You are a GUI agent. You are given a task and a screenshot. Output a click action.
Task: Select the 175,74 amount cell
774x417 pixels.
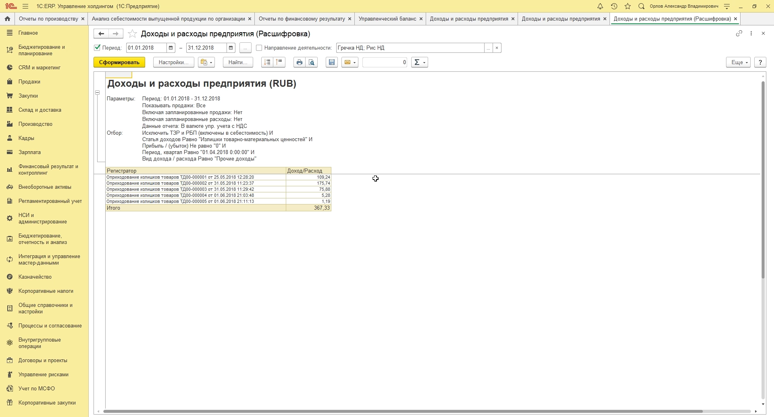pyautogui.click(x=309, y=183)
